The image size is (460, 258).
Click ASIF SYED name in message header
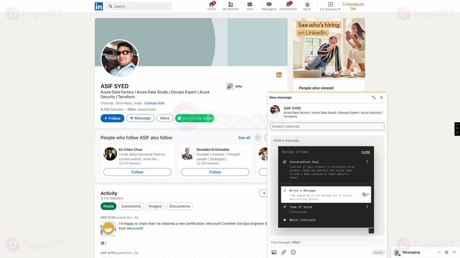(292, 108)
